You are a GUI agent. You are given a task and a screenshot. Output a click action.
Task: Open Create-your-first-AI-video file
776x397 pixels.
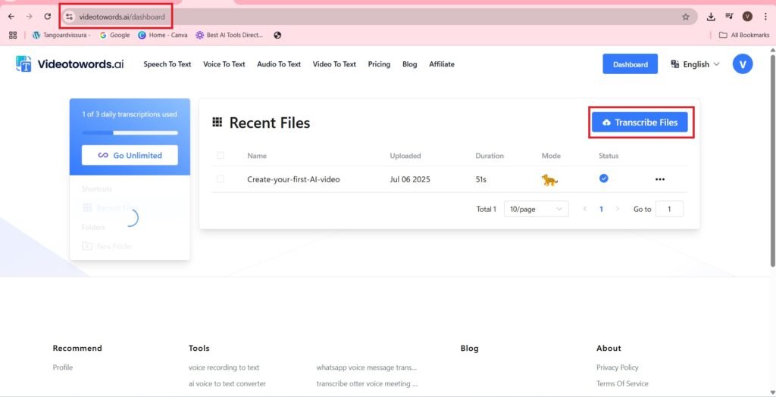tap(293, 179)
